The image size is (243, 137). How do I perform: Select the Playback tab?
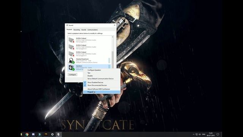coord(69,30)
